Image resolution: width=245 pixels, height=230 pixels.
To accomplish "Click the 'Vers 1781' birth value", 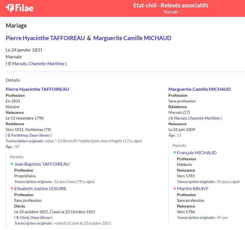I will pos(186,176).
